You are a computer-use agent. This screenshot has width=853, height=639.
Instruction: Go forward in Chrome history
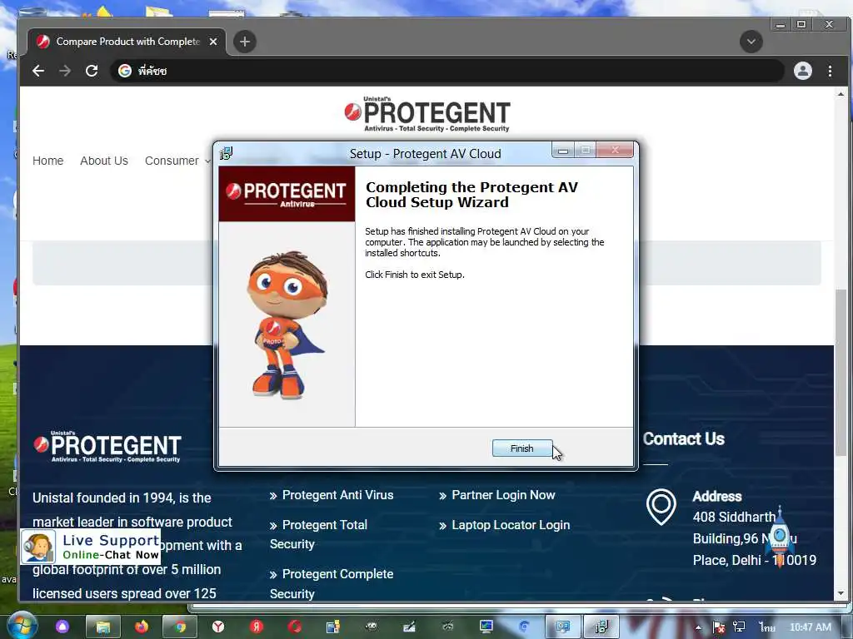[65, 71]
